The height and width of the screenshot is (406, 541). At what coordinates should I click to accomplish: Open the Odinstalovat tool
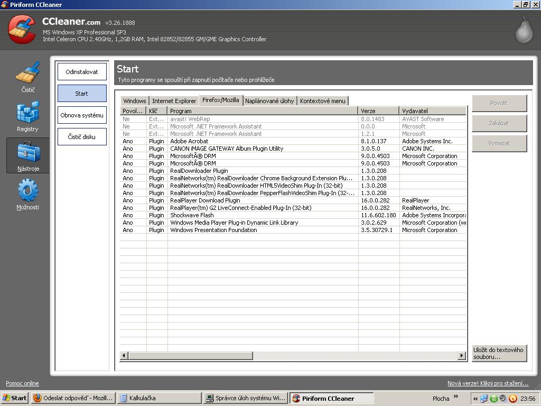[x=82, y=72]
